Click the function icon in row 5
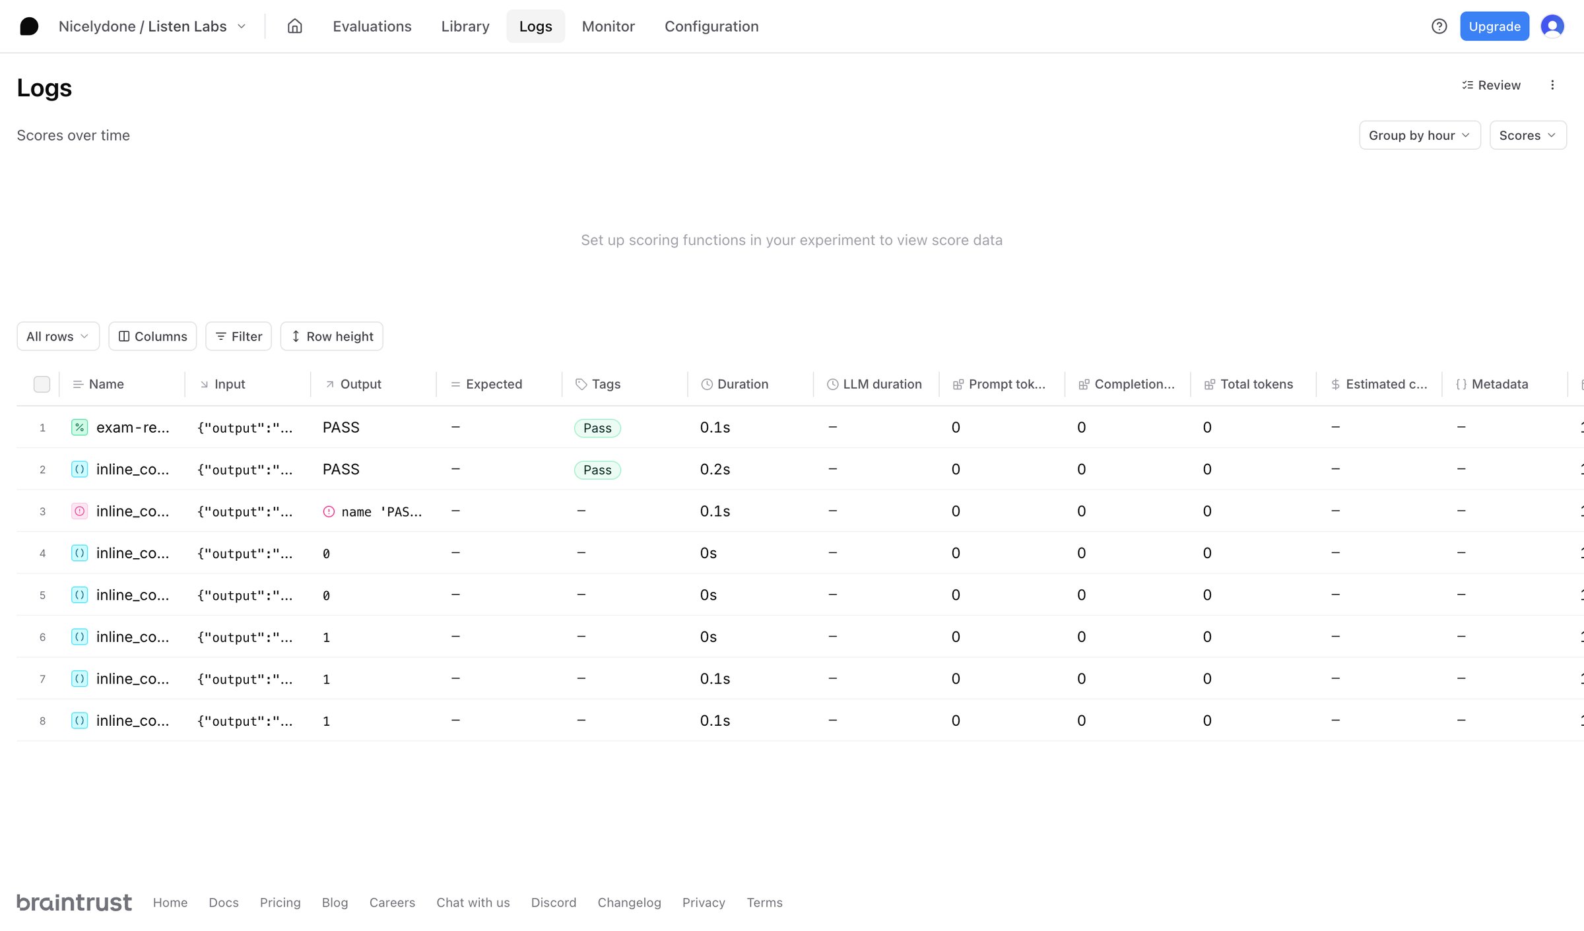Image resolution: width=1584 pixels, height=931 pixels. pyautogui.click(x=79, y=595)
